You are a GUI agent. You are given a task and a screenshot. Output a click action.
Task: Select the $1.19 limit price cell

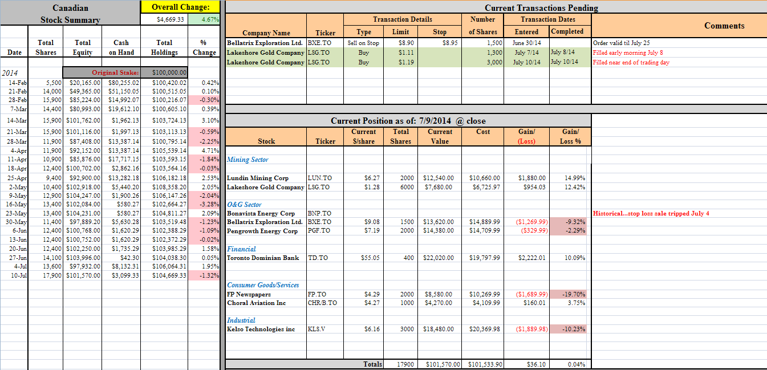(x=401, y=62)
